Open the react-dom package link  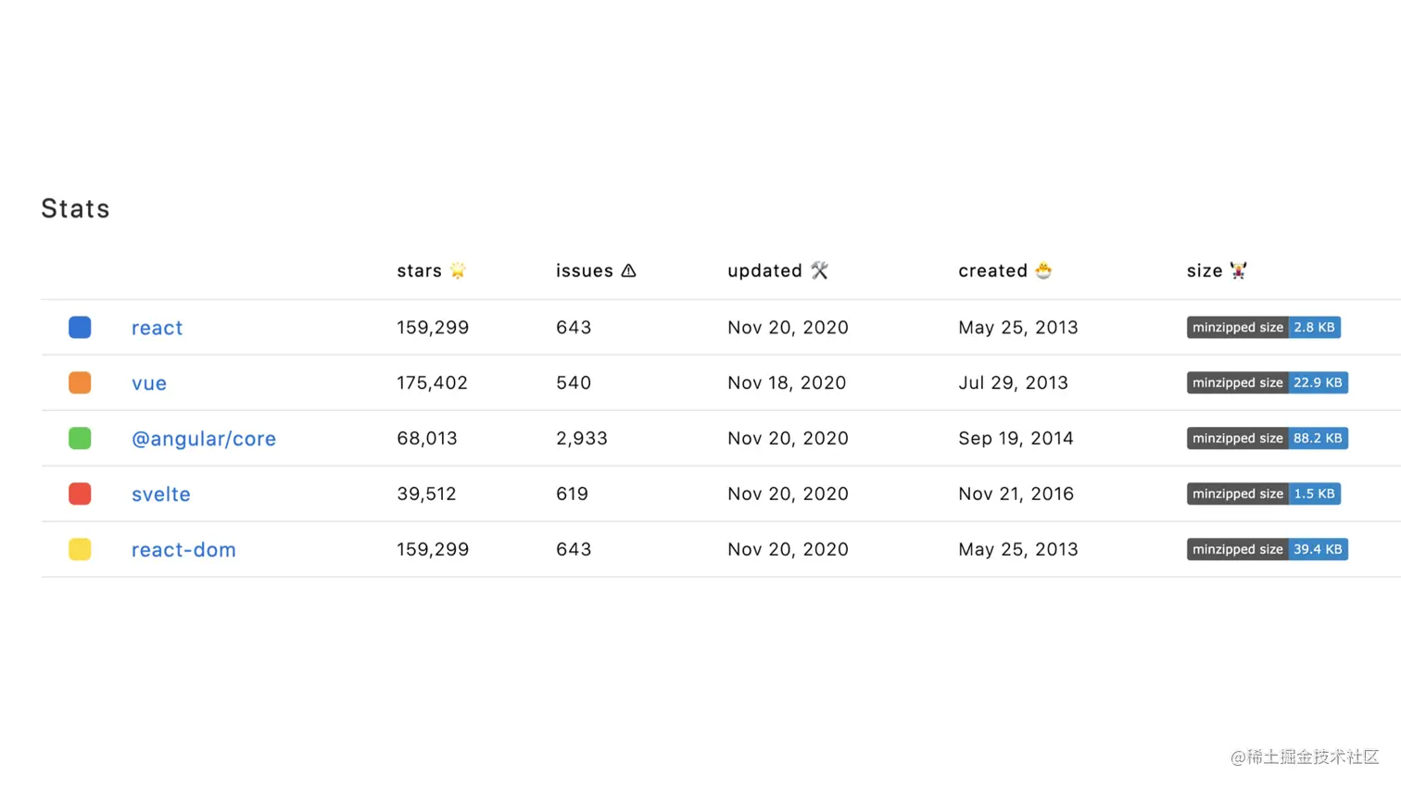coord(183,550)
